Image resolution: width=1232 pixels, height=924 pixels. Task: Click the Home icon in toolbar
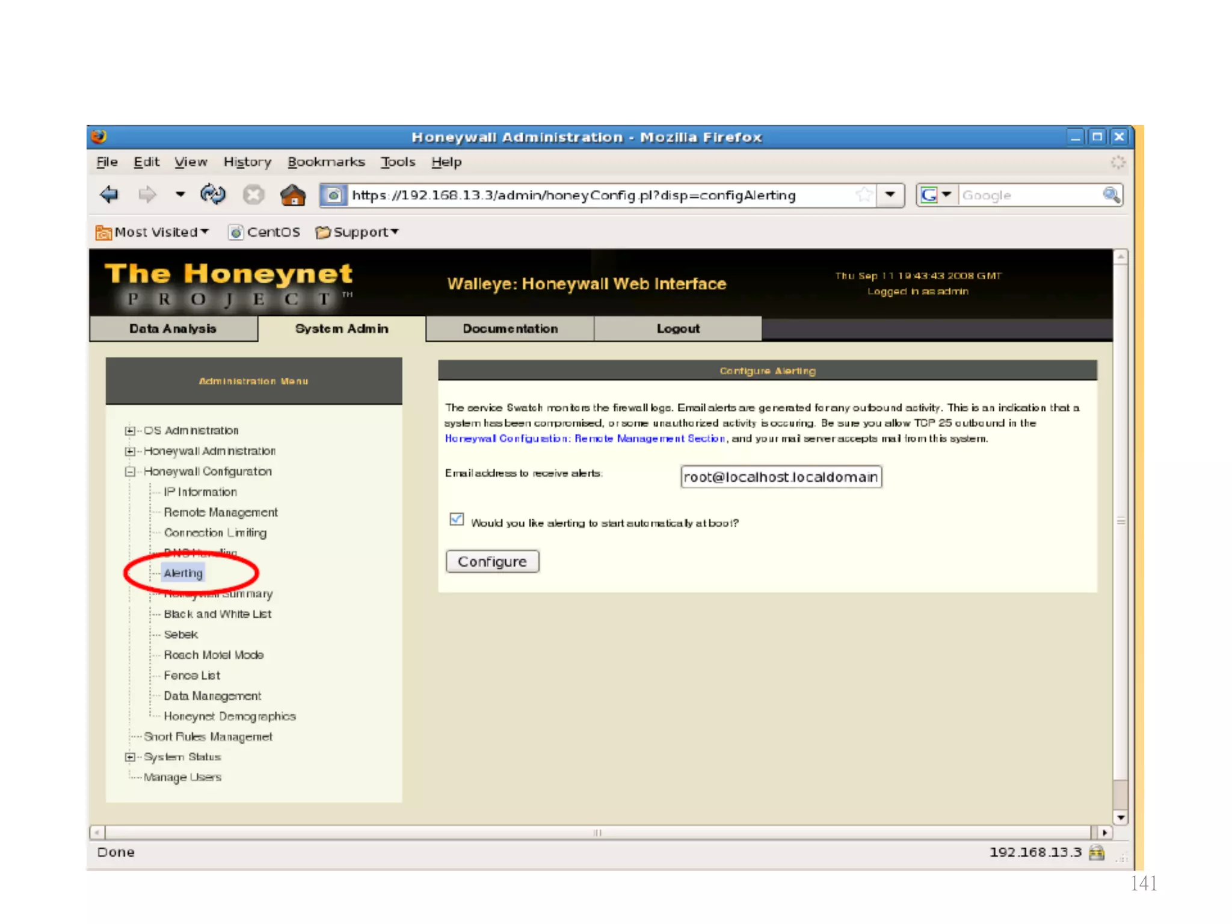(293, 194)
